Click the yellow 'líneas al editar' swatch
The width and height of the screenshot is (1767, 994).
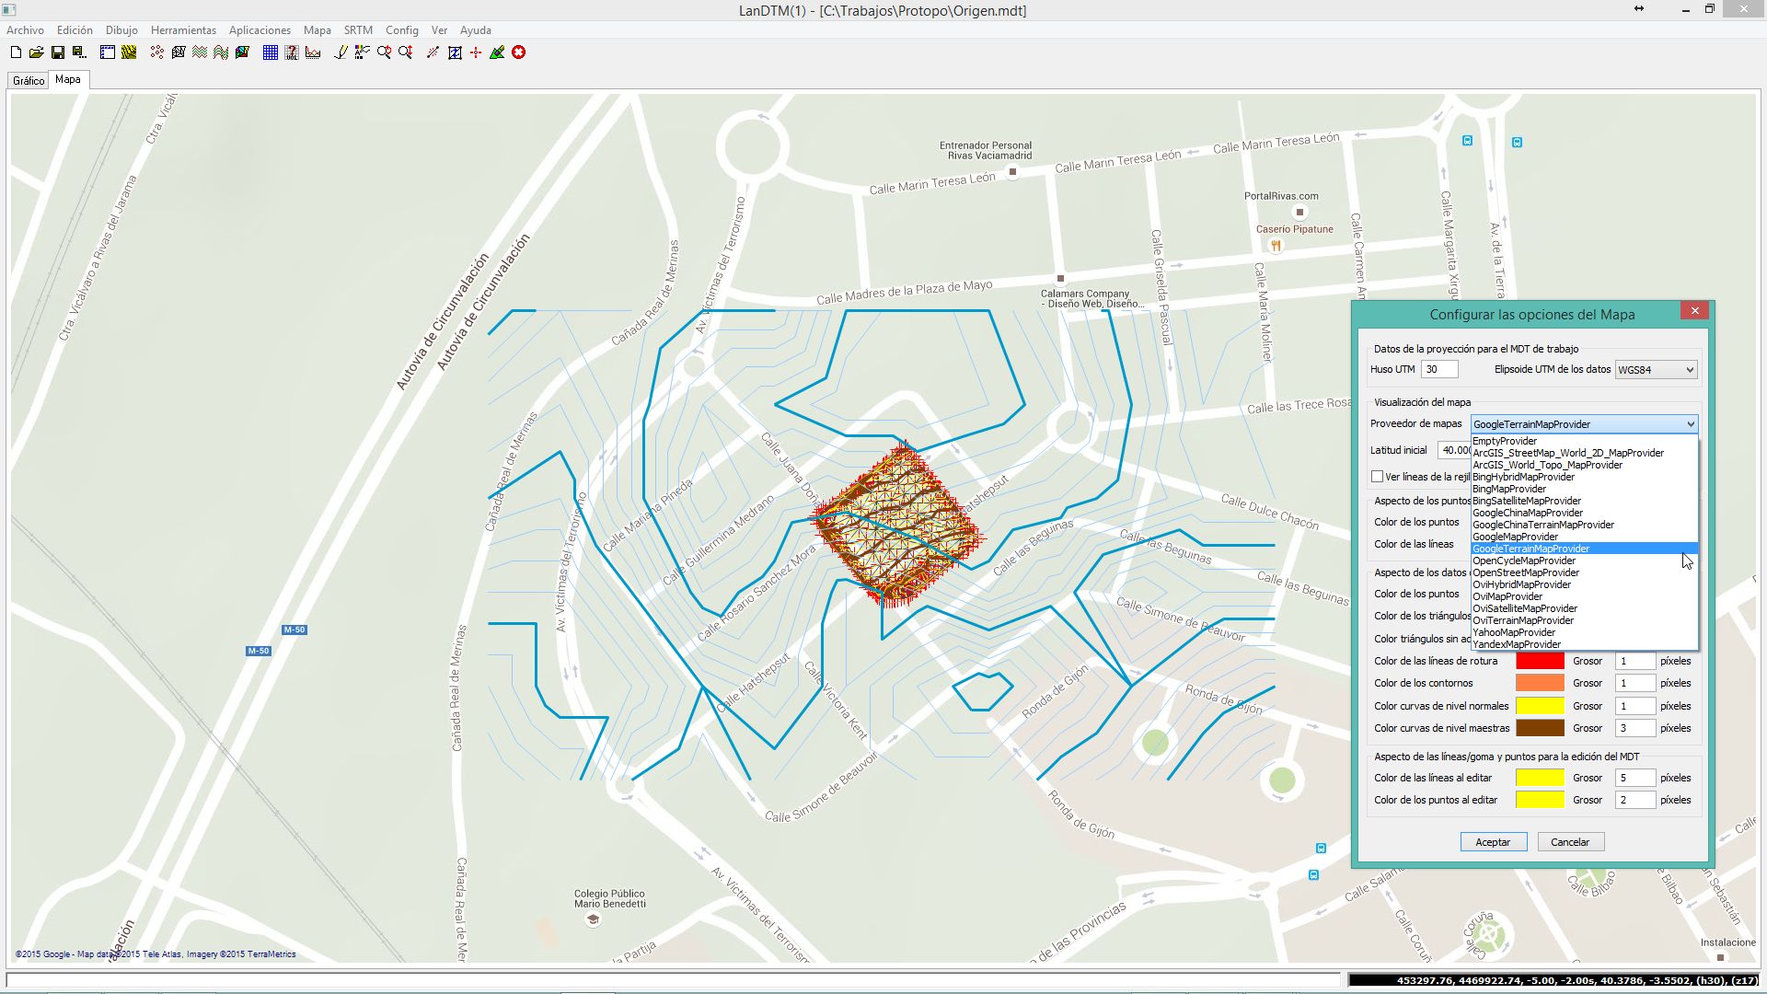(x=1540, y=778)
